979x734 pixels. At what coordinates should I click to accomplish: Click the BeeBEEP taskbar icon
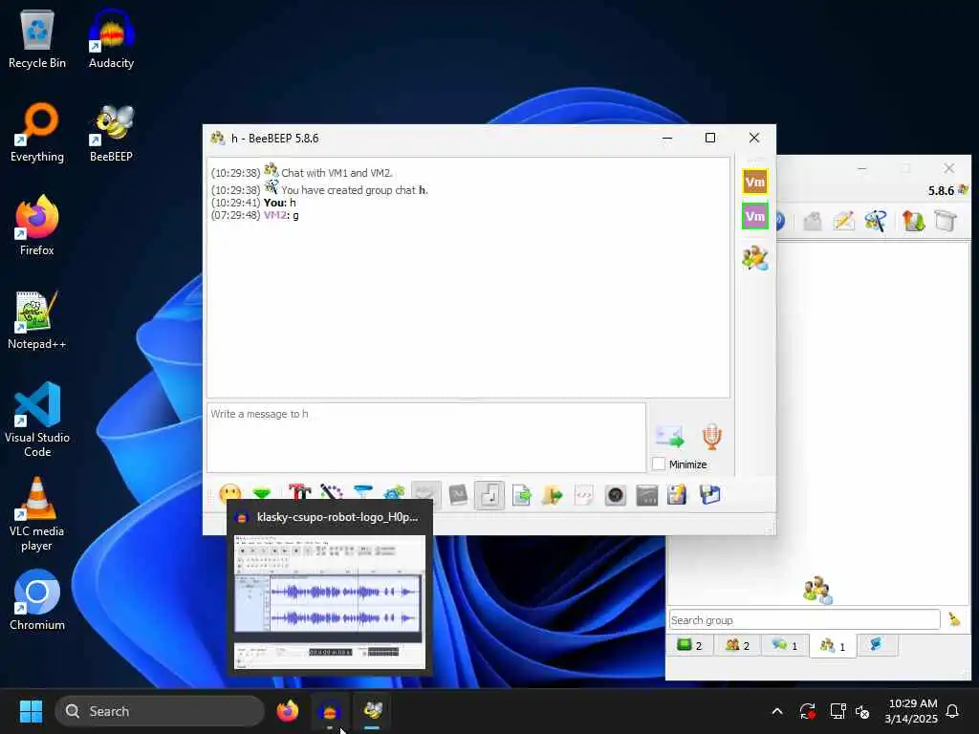coord(372,711)
